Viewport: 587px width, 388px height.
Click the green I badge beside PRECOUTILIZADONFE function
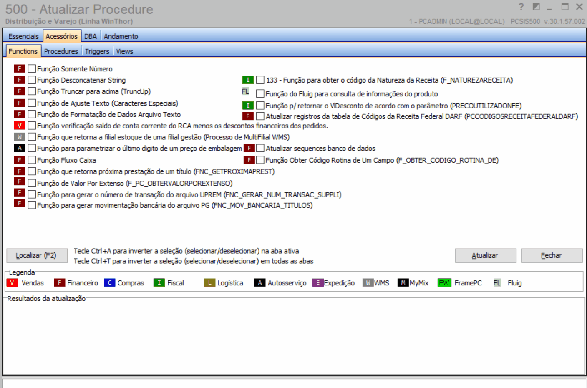point(248,106)
